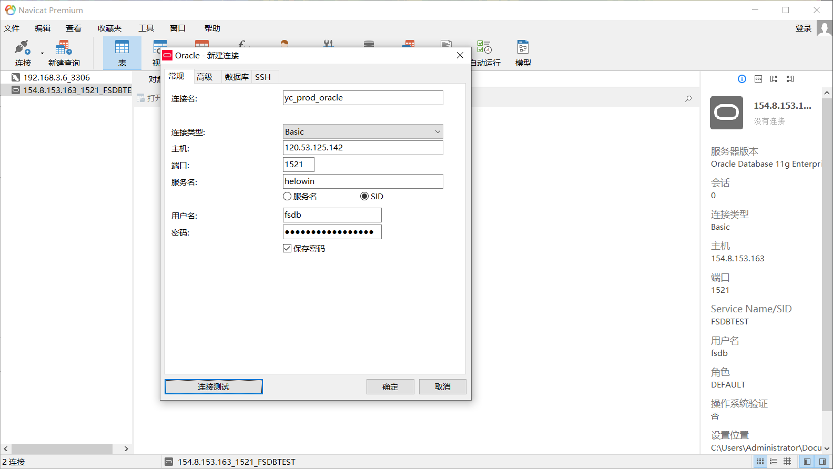Image resolution: width=833 pixels, height=469 pixels.
Task: Click the 服务名 field showing helowin
Action: tap(363, 181)
